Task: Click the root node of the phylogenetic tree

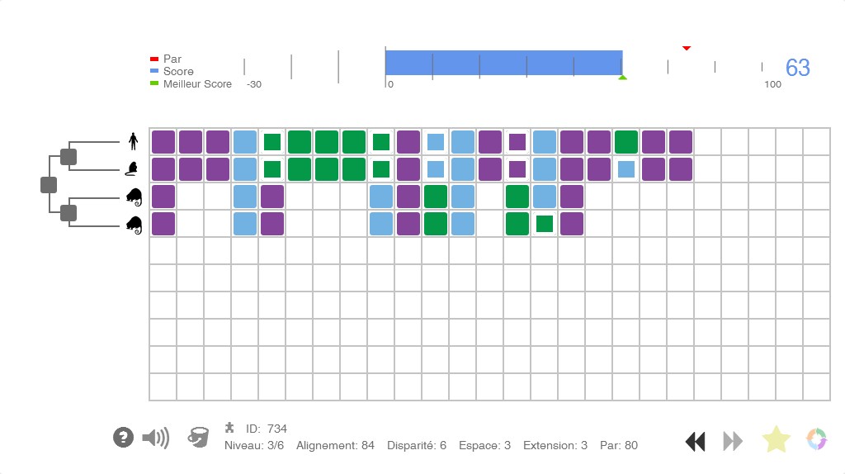Action: click(x=49, y=184)
